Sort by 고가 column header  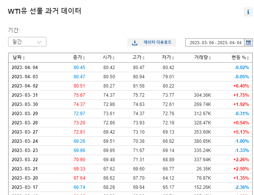(139, 57)
